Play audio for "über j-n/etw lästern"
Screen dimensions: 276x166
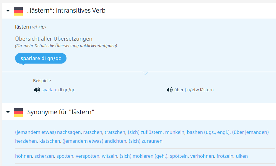pos(169,90)
